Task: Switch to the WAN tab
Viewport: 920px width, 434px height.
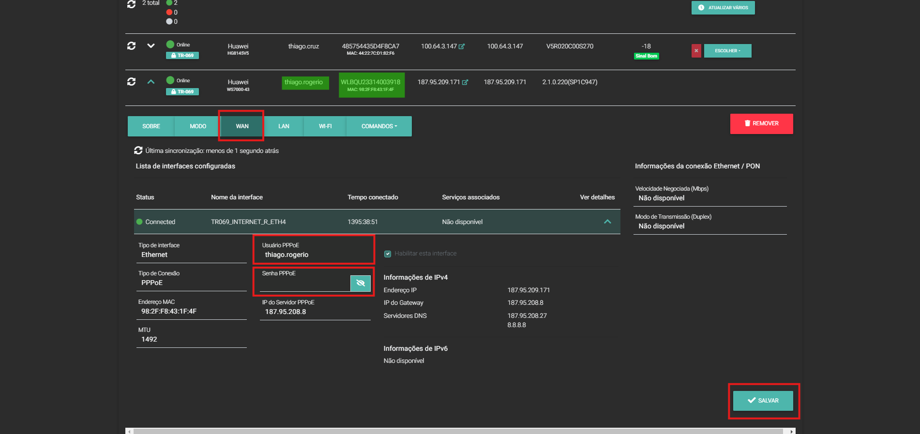Action: click(242, 126)
